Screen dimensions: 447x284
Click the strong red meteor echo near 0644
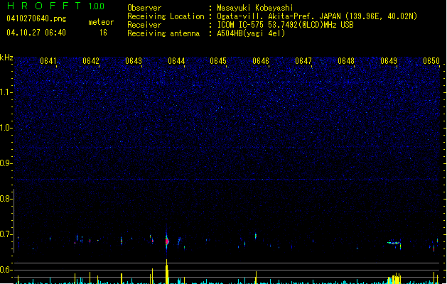pyautogui.click(x=167, y=241)
